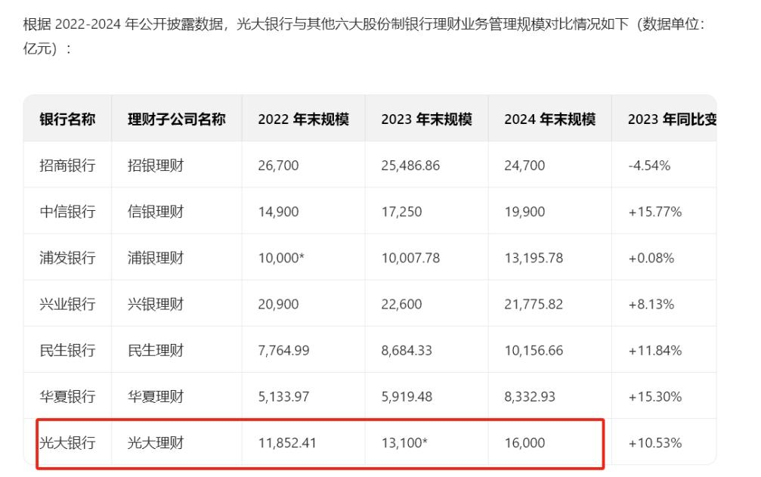Click the 2024 年末规模 column header
Screen dimensions: 761x477
[549, 119]
